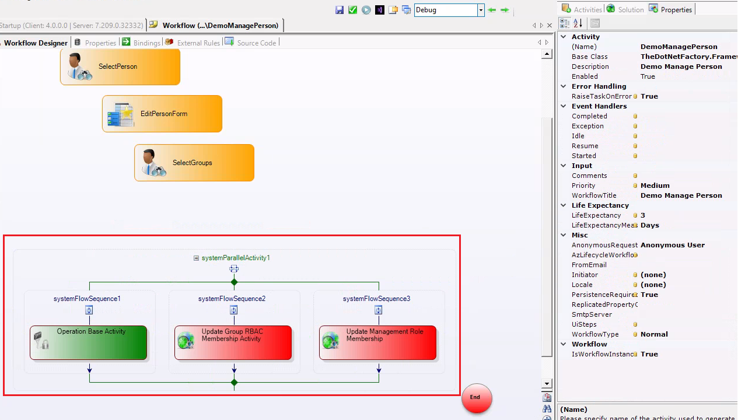The image size is (738, 420).
Task: Click the green checkmark validate icon
Action: (353, 10)
